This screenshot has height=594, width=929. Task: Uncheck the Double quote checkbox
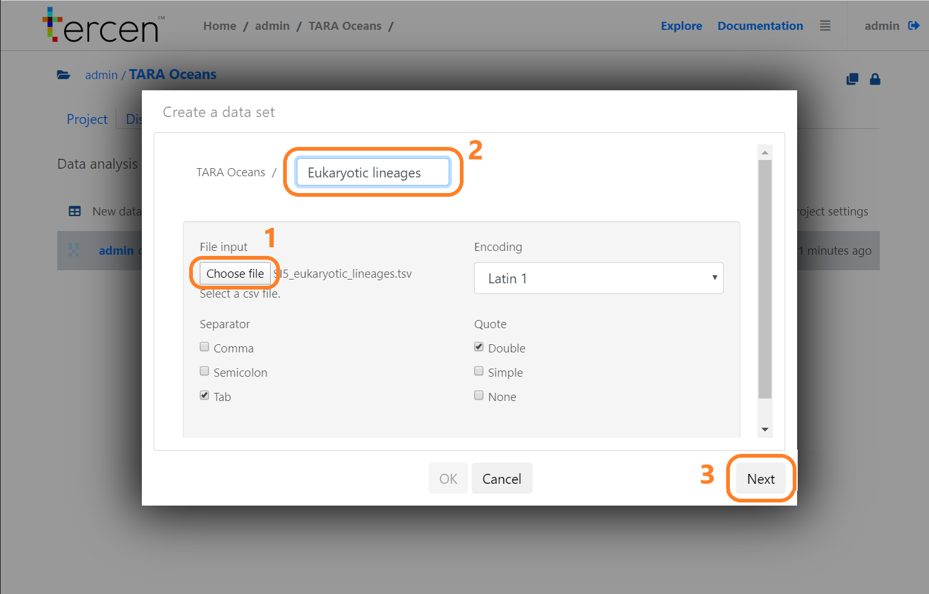point(479,347)
